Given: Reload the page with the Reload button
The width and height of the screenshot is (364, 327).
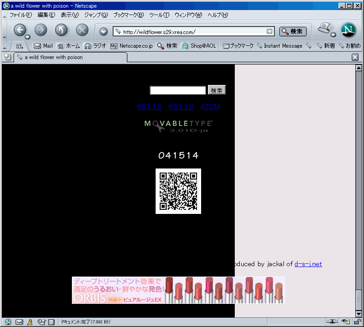Looking at the screenshot, I should [61, 30].
